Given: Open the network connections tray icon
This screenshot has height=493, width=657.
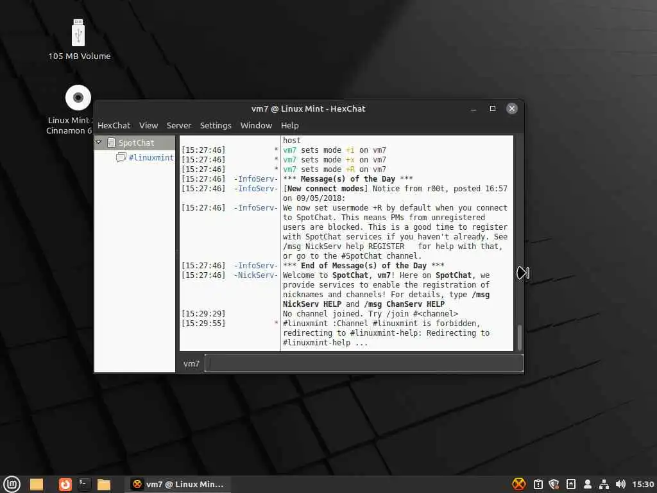Looking at the screenshot, I should (x=604, y=484).
